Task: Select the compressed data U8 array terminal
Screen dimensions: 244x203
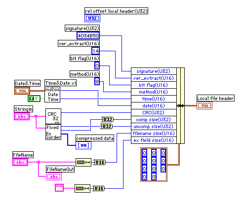Action: [83, 145]
